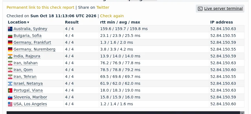Click the India flag icon
The height and width of the screenshot is (114, 251).
tap(10, 56)
